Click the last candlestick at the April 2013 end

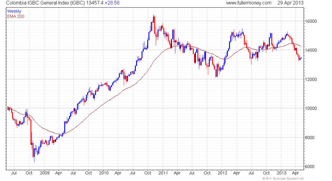(x=301, y=58)
